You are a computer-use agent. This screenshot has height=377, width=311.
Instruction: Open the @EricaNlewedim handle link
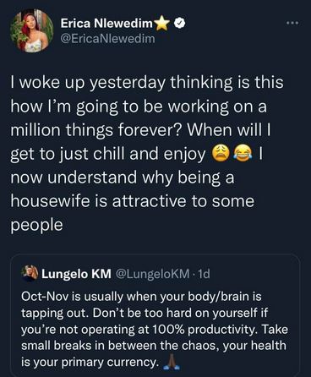[108, 39]
